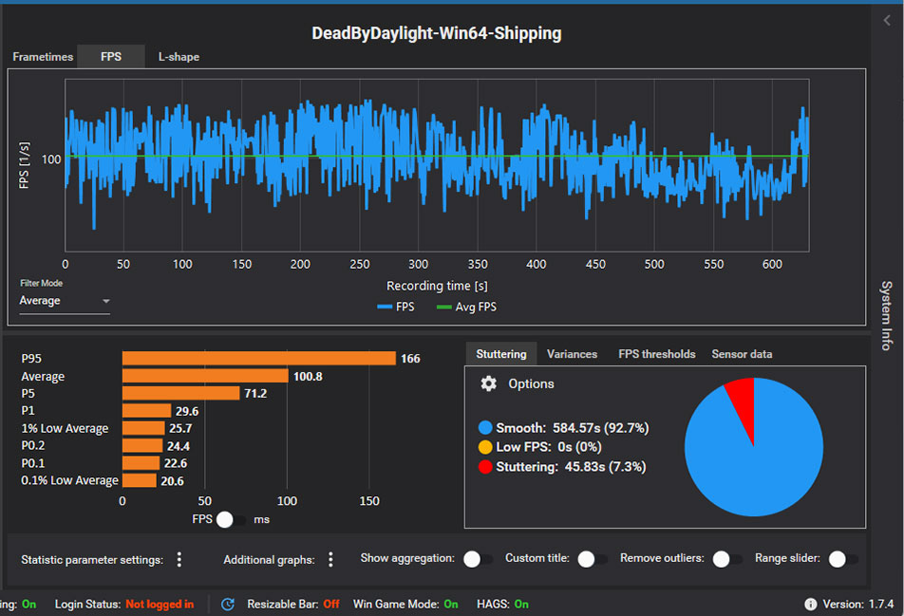Open Statistic parameter settings three-dot menu

[x=179, y=560]
